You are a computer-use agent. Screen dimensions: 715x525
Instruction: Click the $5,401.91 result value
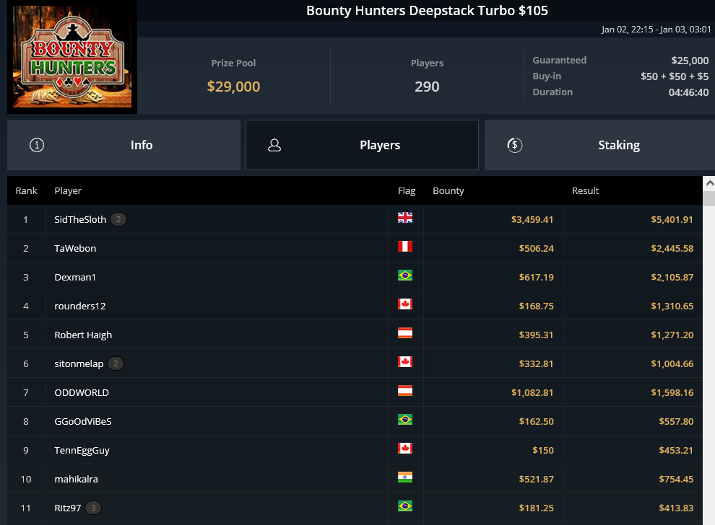coord(672,219)
